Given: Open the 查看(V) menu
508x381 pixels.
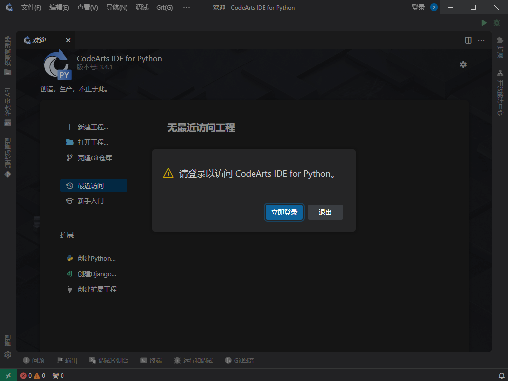Looking at the screenshot, I should 87,7.
